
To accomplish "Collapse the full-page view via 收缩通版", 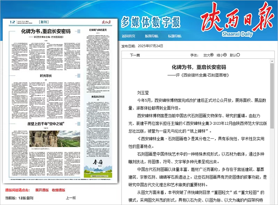I will click(x=59, y=190).
